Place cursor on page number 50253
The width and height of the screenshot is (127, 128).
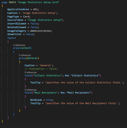tap(12, 2)
